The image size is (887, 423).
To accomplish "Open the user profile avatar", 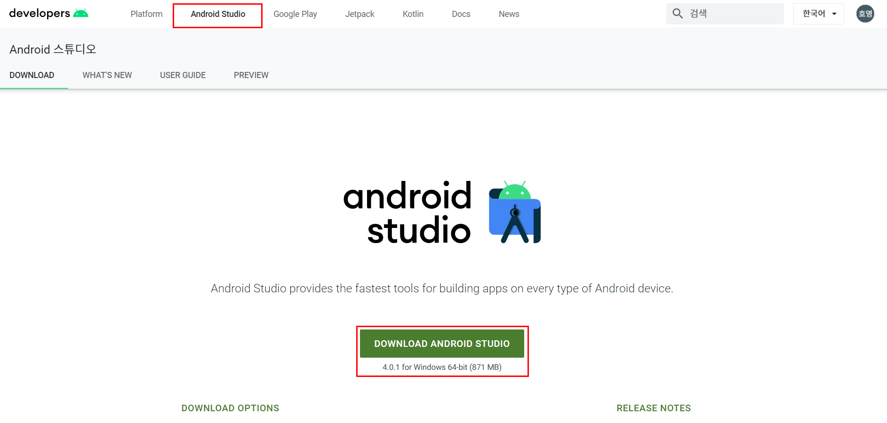I will 865,14.
